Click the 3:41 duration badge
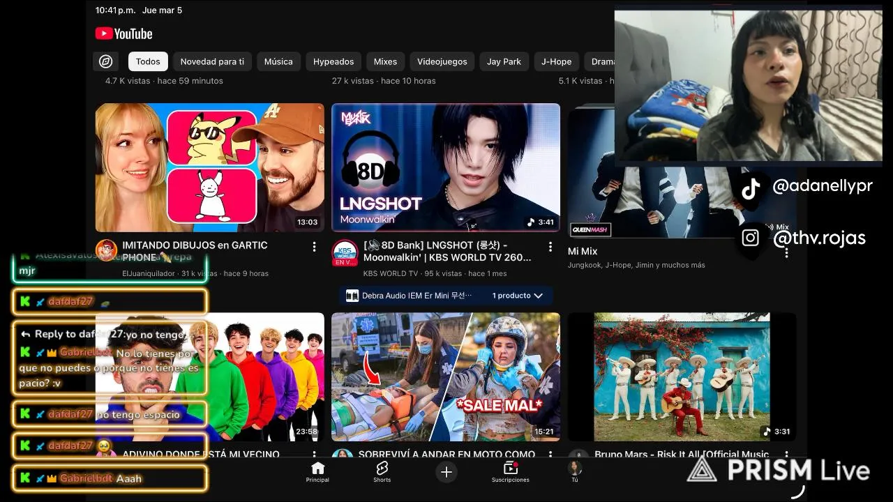Viewport: 893px width, 502px height. point(541,222)
